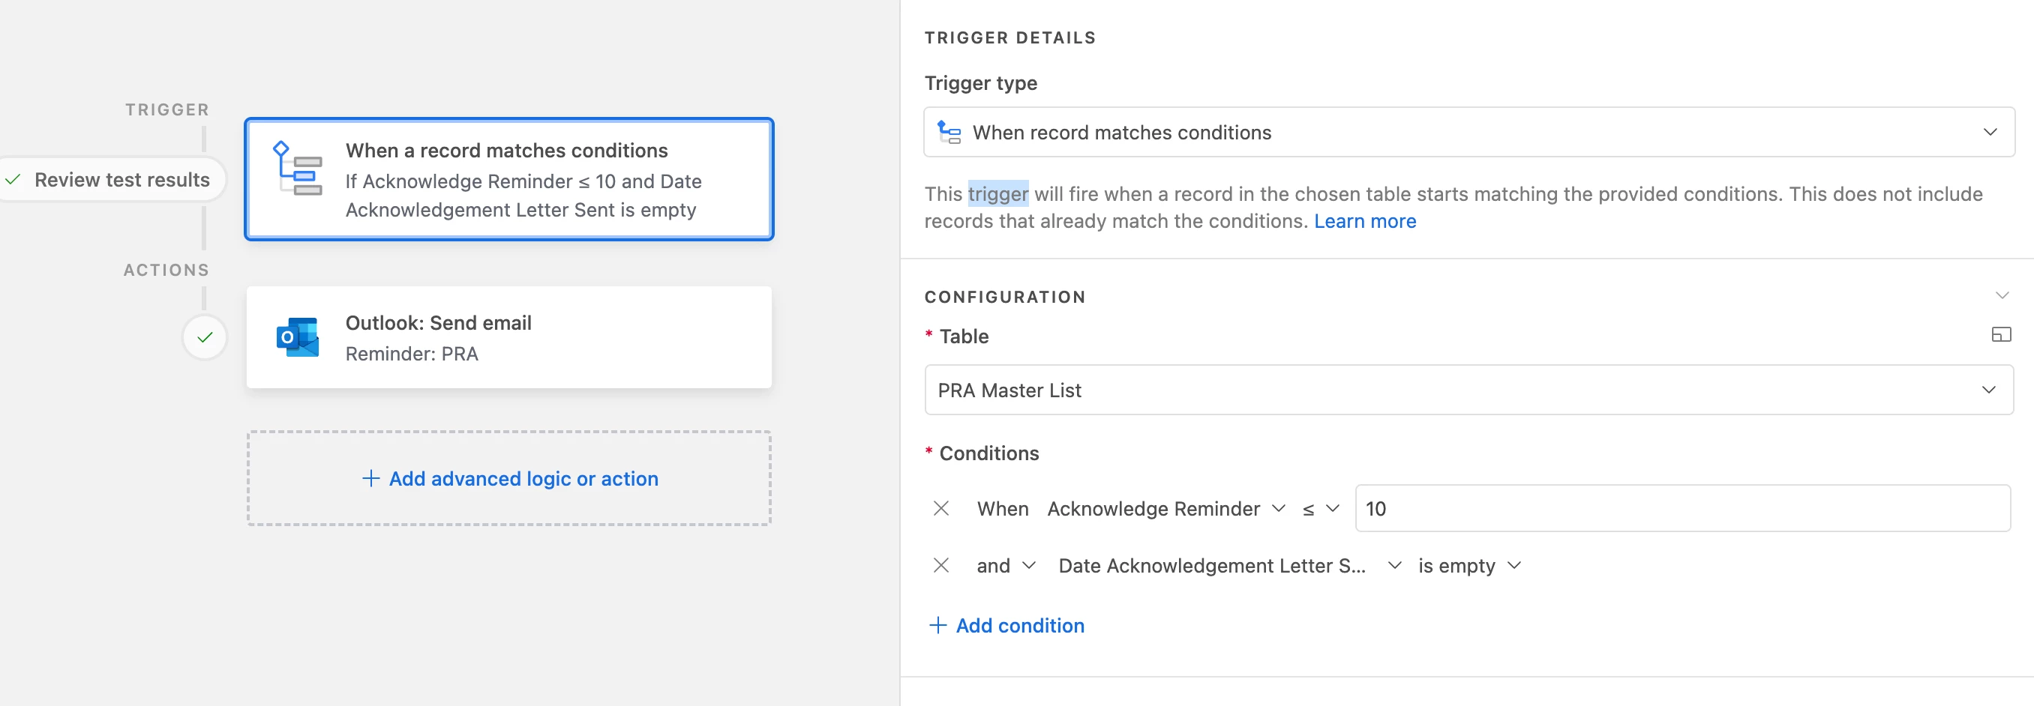Viewport: 2034px width, 706px height.
Task: Open the 'is empty' operator dropdown
Action: (1468, 566)
